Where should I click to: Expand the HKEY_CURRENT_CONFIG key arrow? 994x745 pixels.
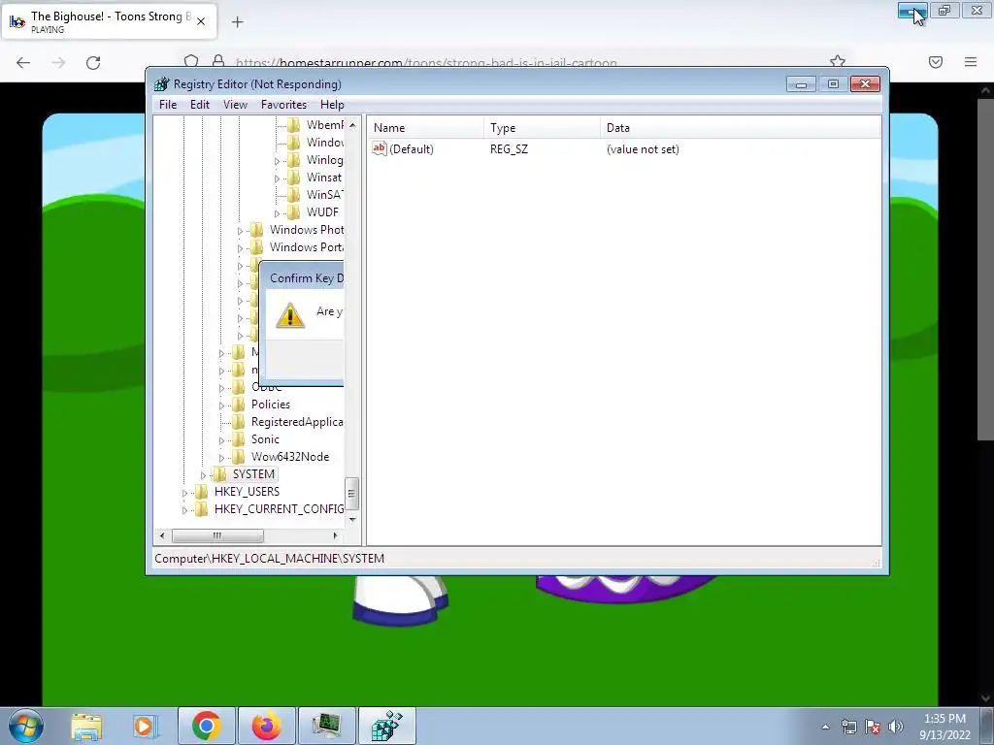tap(184, 509)
